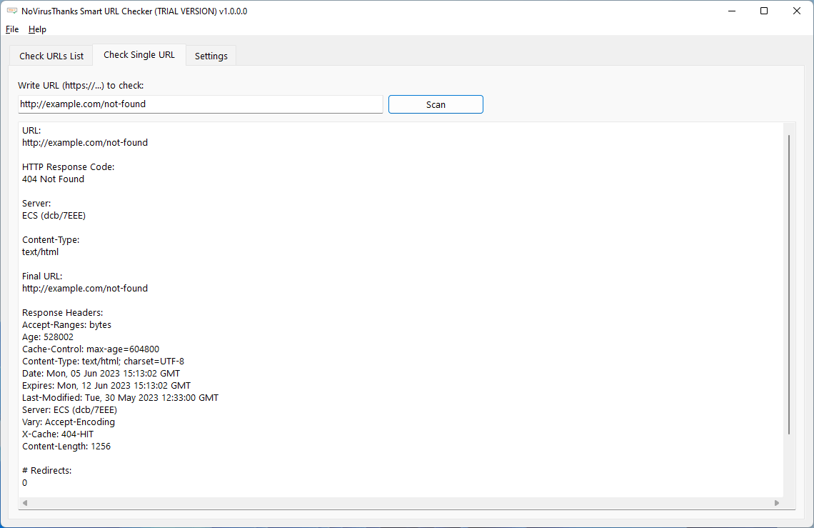The height and width of the screenshot is (528, 814).
Task: Open the File menu
Action: 12,29
